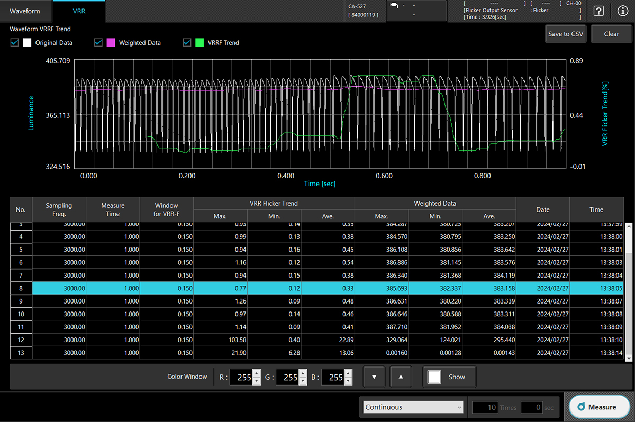This screenshot has height=422, width=635.
Task: Decrease the G color value
Action: (303, 381)
